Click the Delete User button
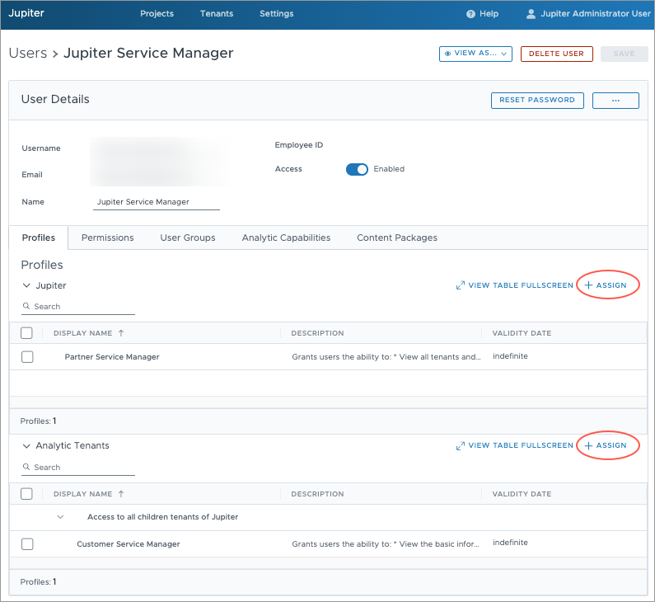The width and height of the screenshot is (655, 602). 556,54
